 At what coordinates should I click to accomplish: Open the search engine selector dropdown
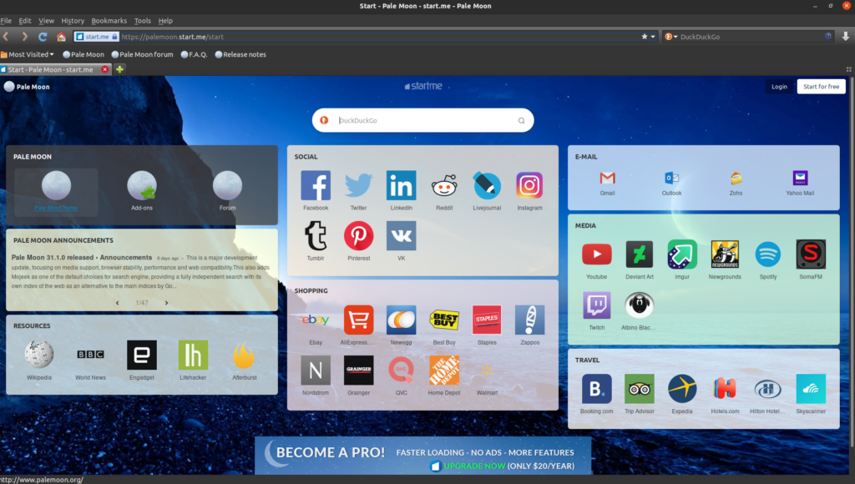pyautogui.click(x=670, y=37)
